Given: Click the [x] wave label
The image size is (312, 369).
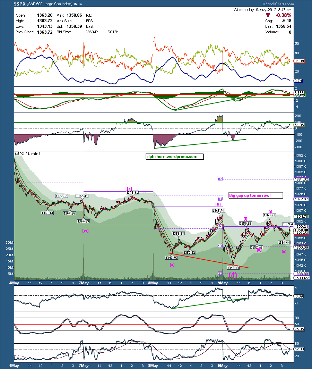Looking at the screenshot, I should (x=129, y=188).
